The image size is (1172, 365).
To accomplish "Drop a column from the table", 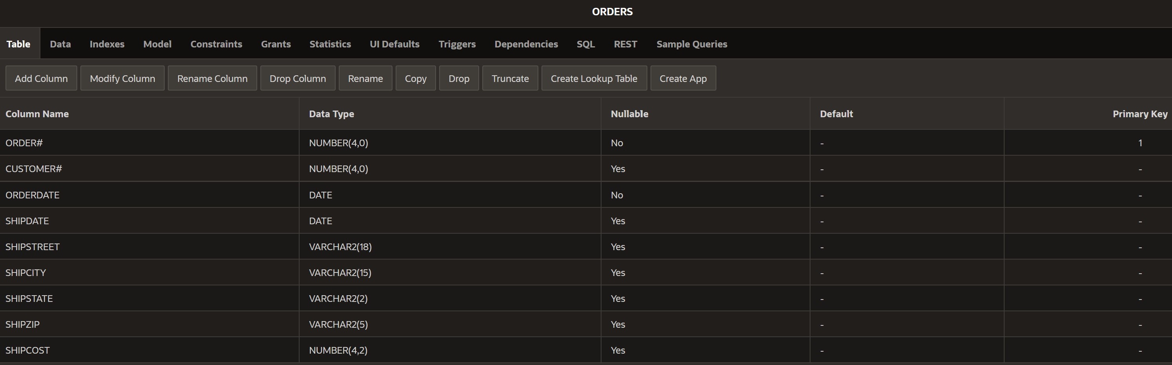I will (298, 78).
